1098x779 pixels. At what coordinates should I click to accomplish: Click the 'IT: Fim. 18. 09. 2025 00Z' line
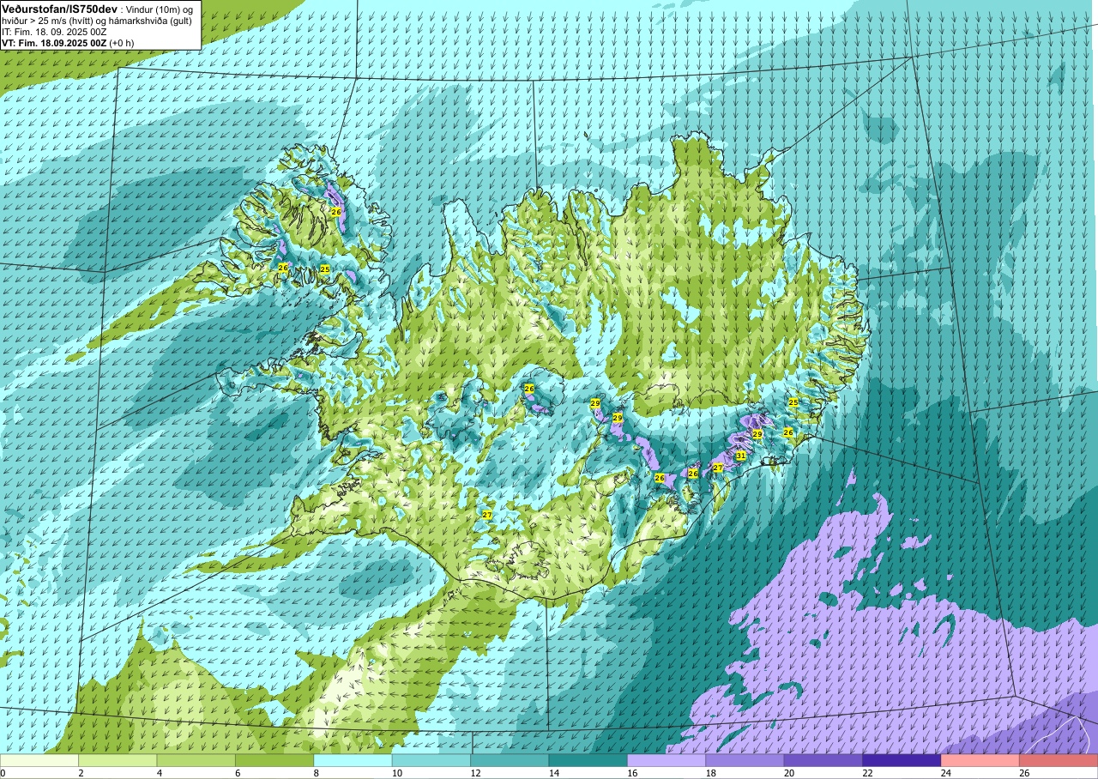click(x=54, y=32)
